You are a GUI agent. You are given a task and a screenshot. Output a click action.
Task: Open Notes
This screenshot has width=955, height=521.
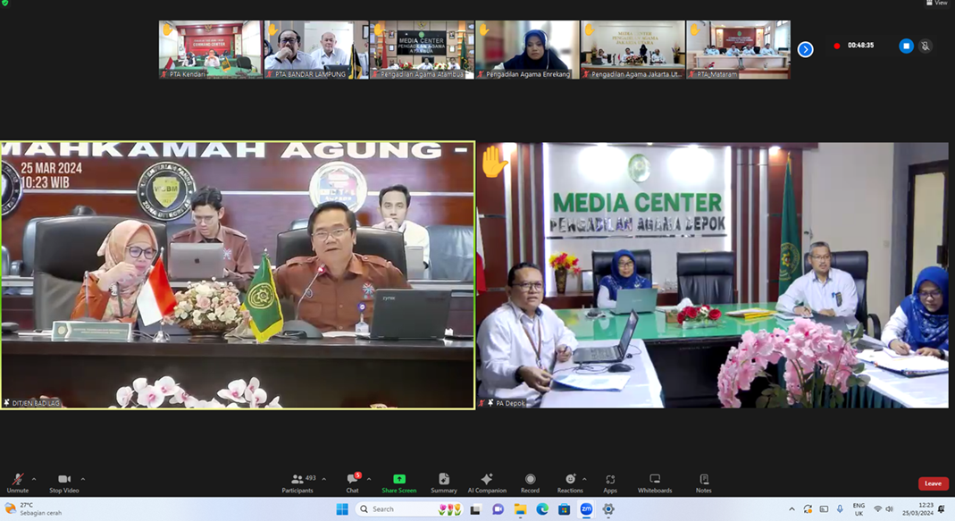(703, 483)
